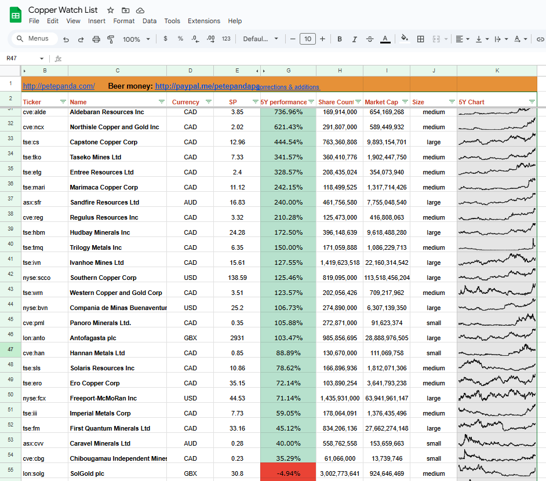The image size is (546, 481).
Task: Open the paypal.me/petepandapa link
Action: coord(207,86)
